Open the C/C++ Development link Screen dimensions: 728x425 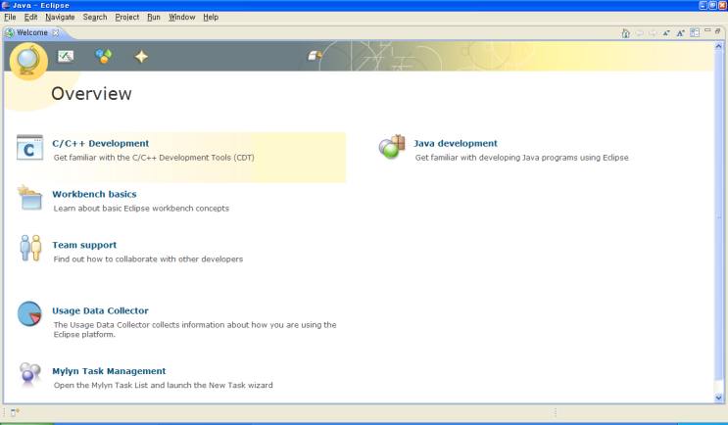point(101,143)
